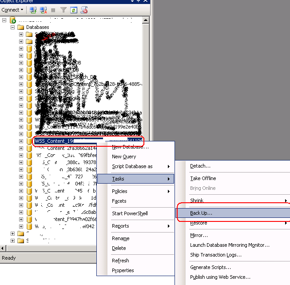Open the Restore submenu
The height and width of the screenshot is (285, 290).
(233, 223)
